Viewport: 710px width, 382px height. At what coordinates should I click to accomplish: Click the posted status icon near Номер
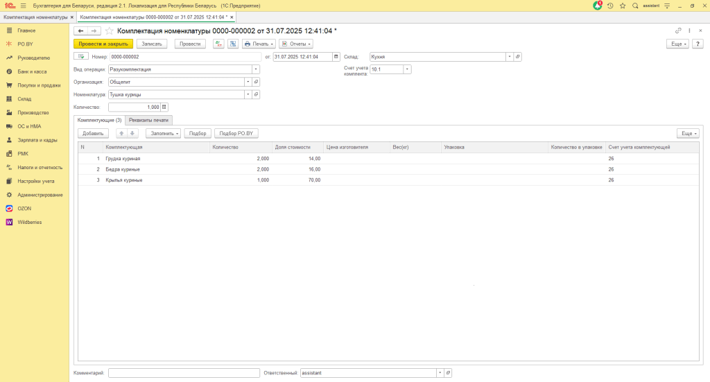coord(81,57)
